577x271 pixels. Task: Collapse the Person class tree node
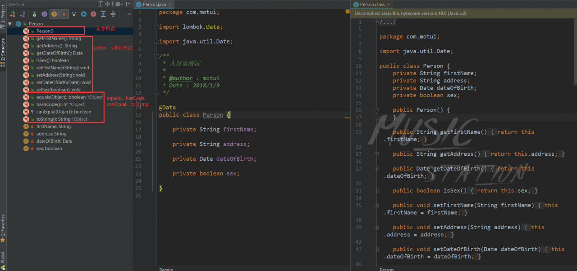(10, 24)
